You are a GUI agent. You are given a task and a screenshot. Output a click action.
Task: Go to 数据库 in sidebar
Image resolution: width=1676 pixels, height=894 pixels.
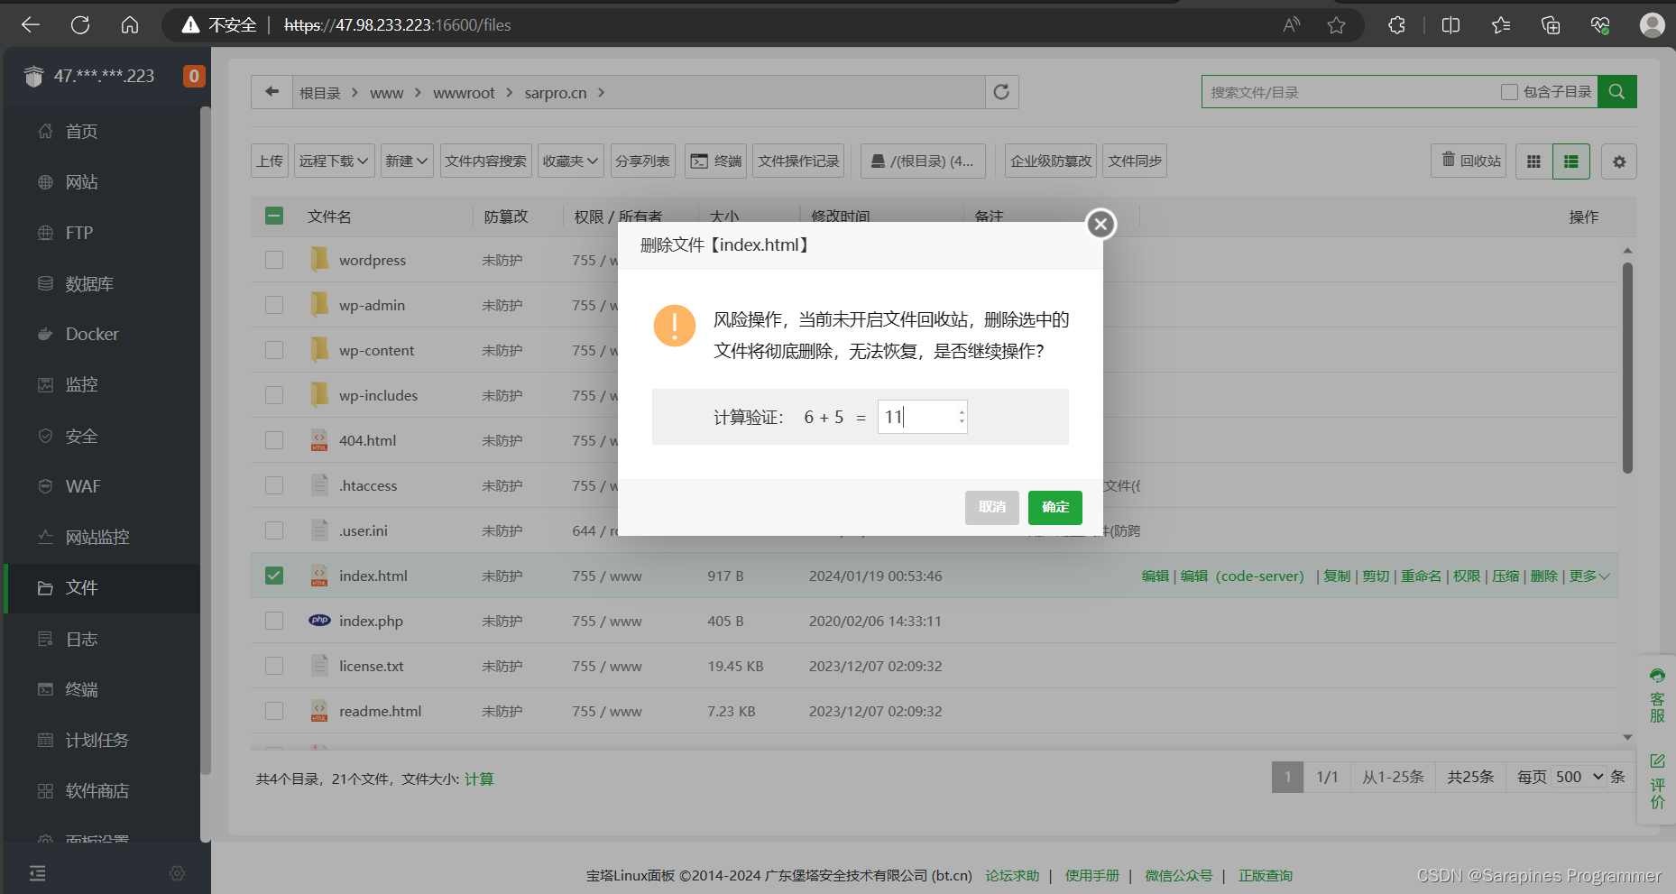coord(89,283)
